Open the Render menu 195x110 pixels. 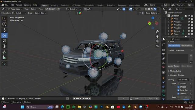coord(19,5)
